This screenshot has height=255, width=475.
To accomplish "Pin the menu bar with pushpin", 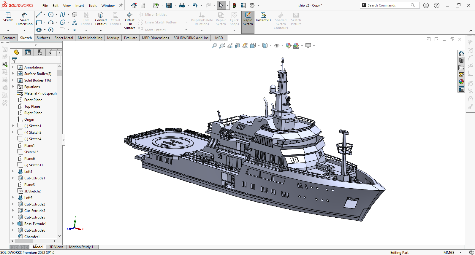I will click(x=121, y=5).
